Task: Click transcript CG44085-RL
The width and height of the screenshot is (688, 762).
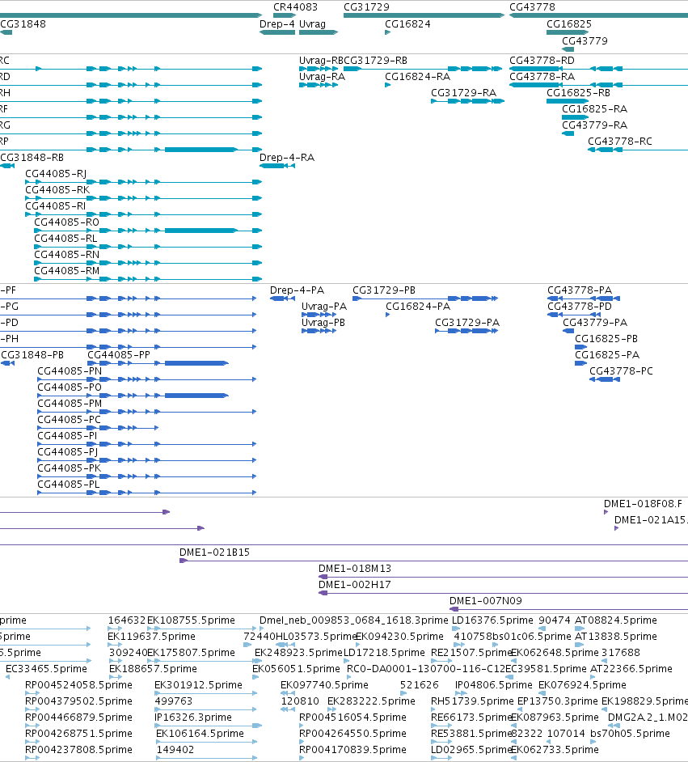Action: [x=65, y=239]
